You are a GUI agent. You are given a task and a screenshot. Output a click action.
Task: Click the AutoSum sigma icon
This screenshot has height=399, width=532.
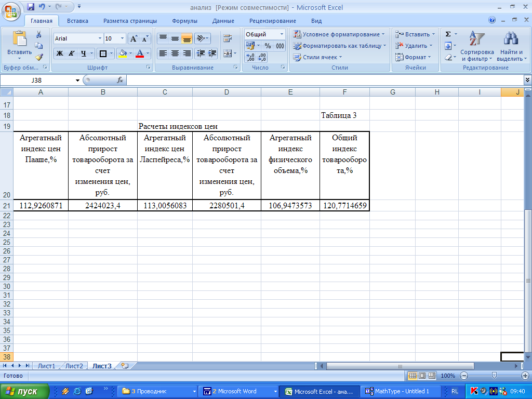448,34
